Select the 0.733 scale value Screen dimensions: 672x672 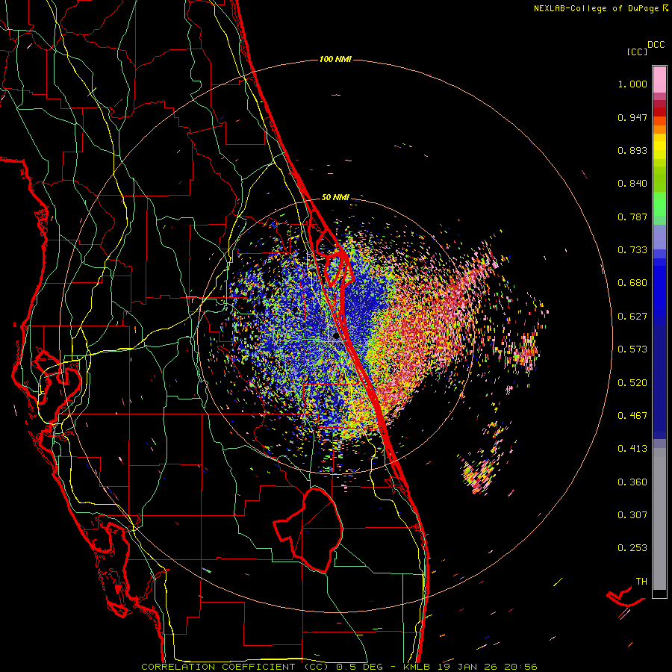pyautogui.click(x=632, y=250)
